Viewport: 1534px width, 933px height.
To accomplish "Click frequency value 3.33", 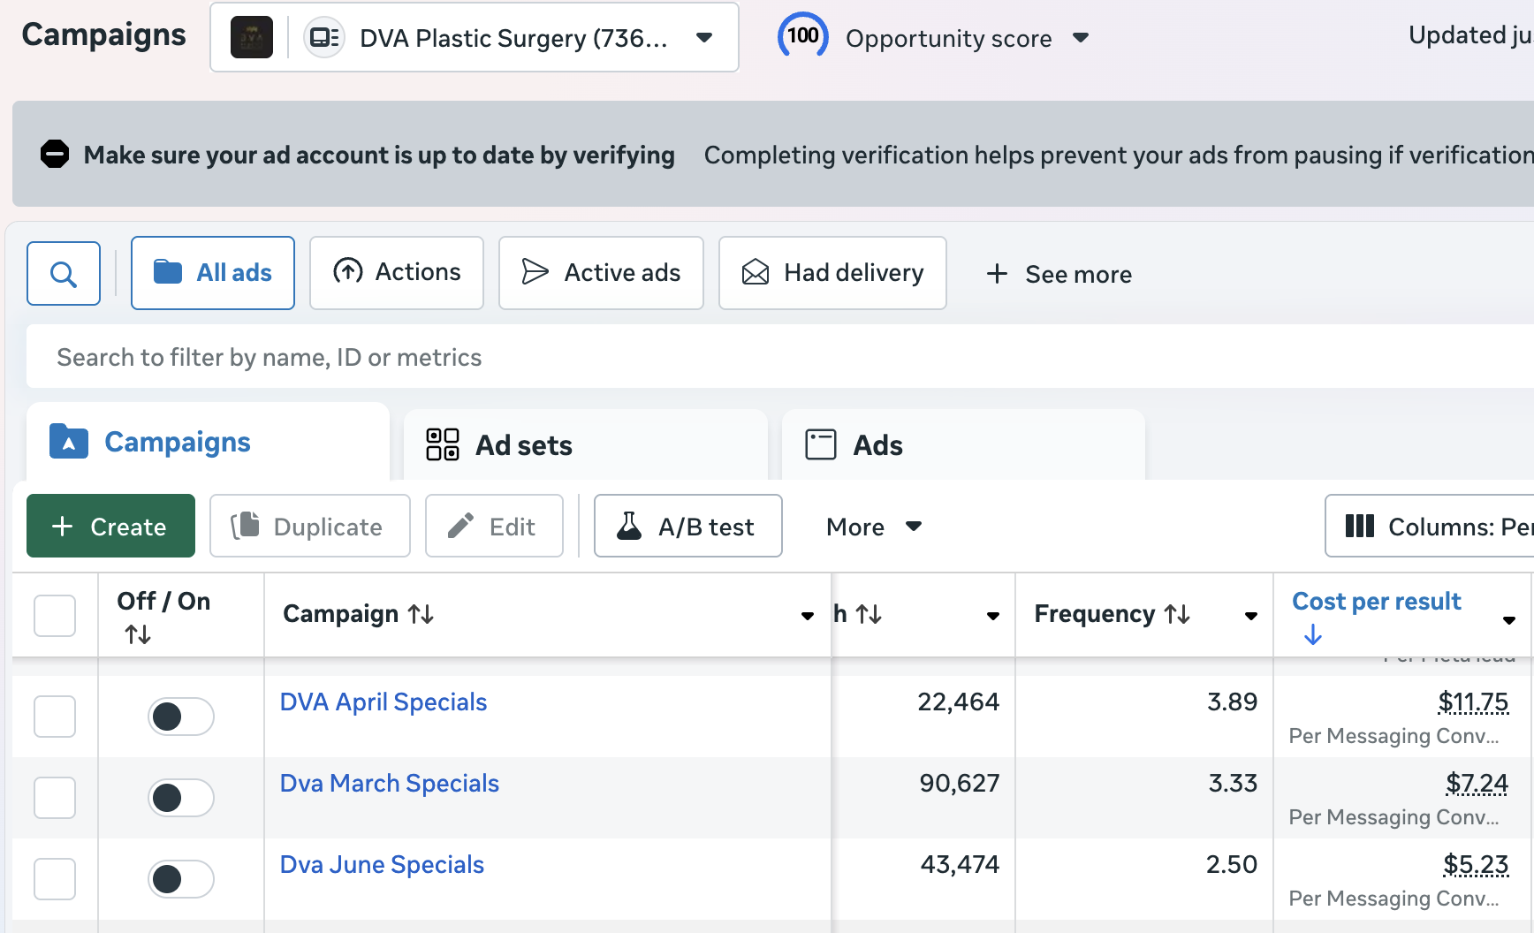I will point(1233,784).
